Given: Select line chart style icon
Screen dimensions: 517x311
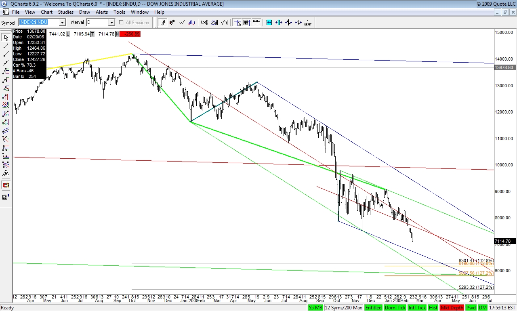Looking at the screenshot, I should 182,22.
